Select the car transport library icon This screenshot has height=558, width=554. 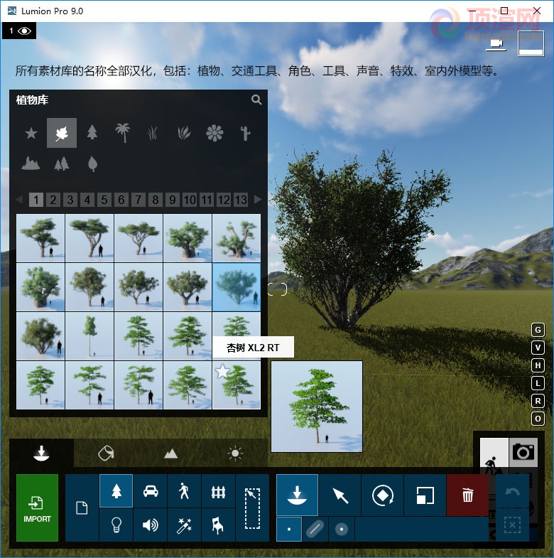pos(151,491)
